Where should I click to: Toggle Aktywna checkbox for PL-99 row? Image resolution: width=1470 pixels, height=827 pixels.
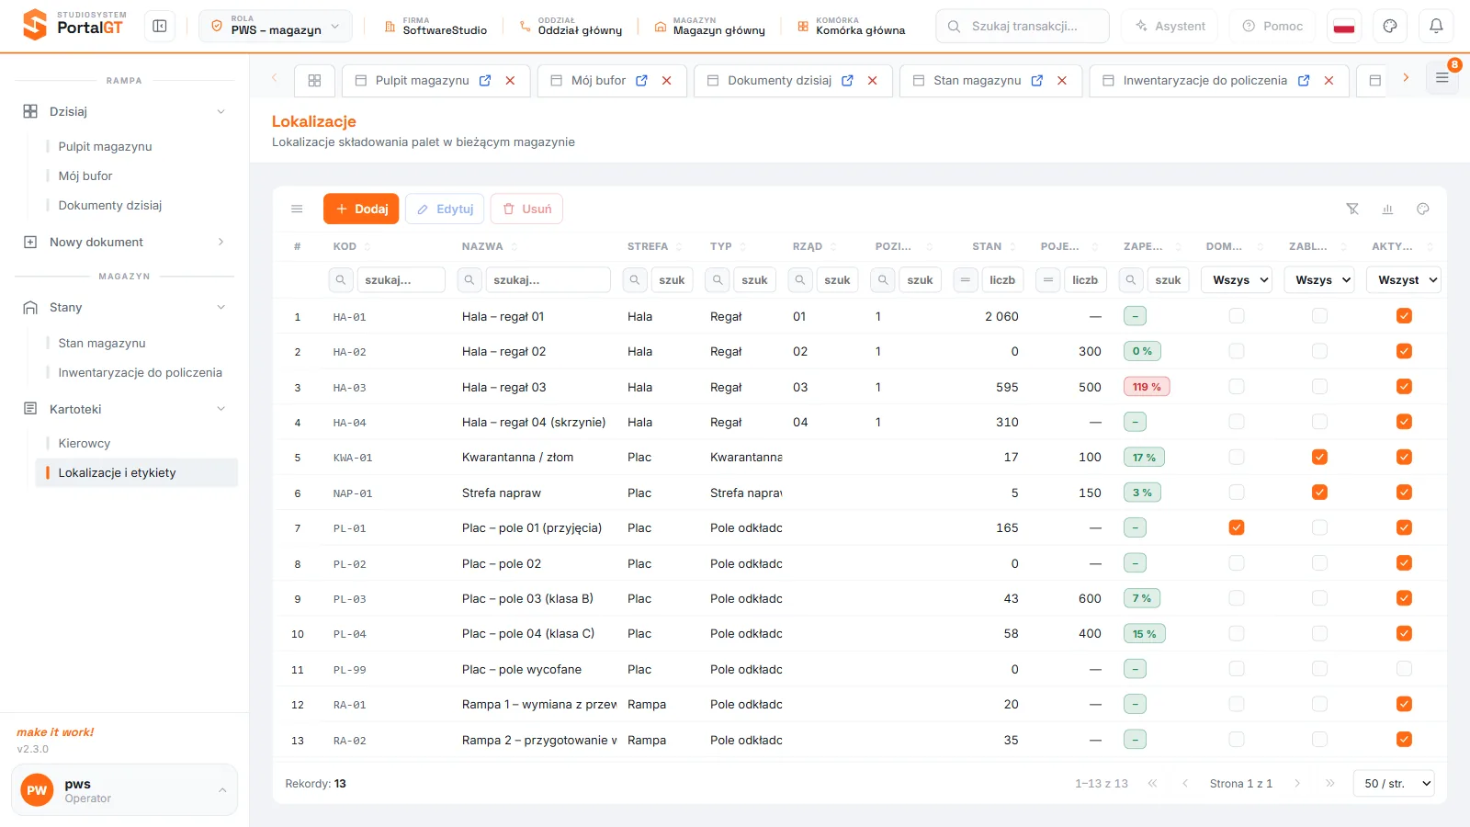coord(1404,669)
